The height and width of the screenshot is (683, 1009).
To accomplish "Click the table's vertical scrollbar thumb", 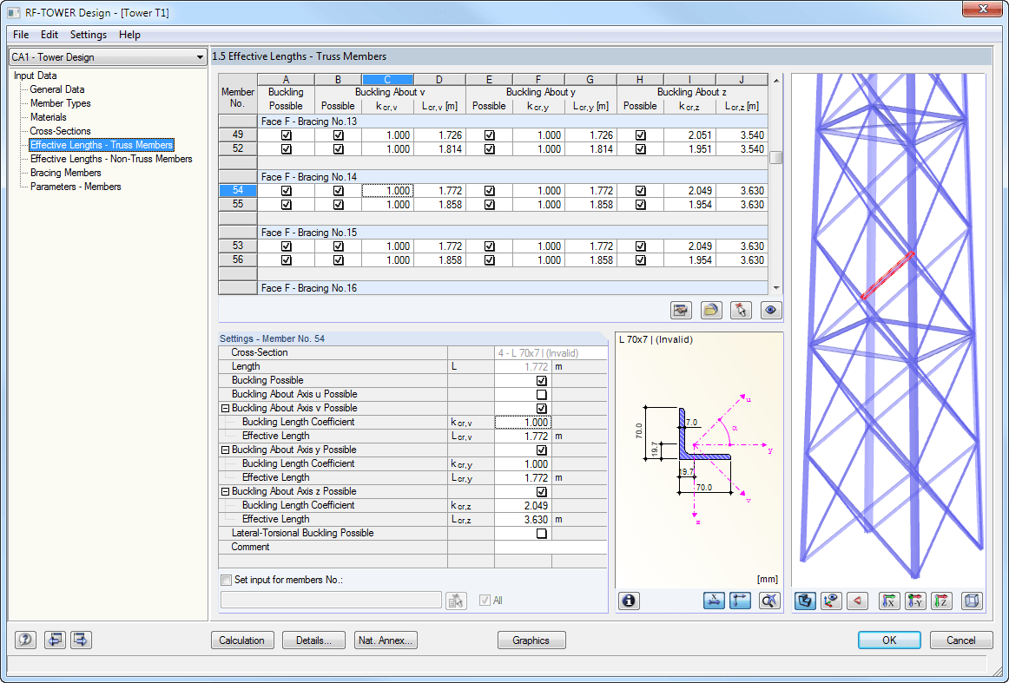I will (x=776, y=157).
